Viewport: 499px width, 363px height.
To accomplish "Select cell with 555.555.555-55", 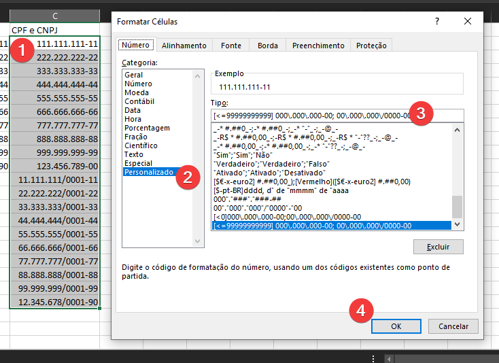I will (x=55, y=99).
